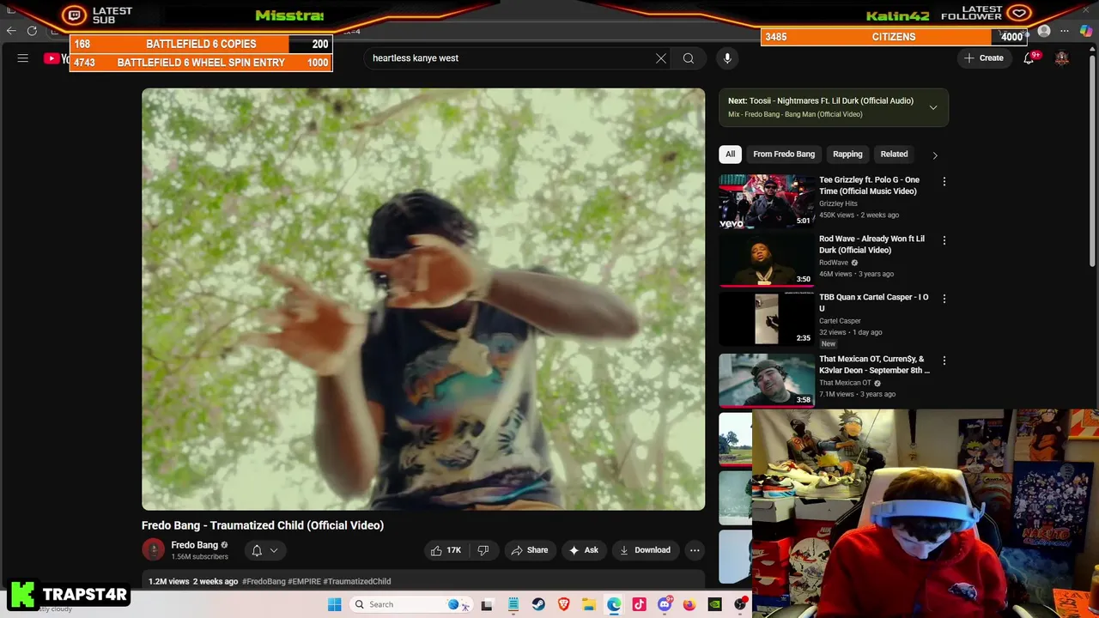This screenshot has width=1099, height=618.
Task: Open Rod Wave Already Won thumbnail
Action: tap(767, 259)
